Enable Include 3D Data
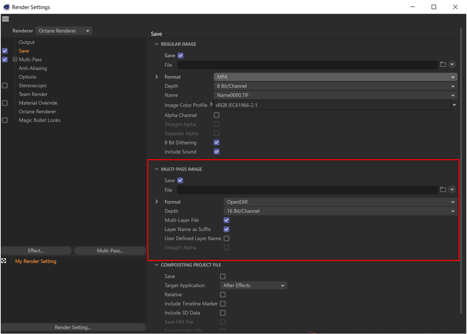This screenshot has height=334, width=467. (223, 313)
